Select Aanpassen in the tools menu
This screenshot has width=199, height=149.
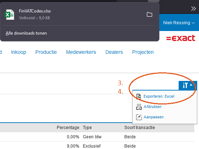153,117
